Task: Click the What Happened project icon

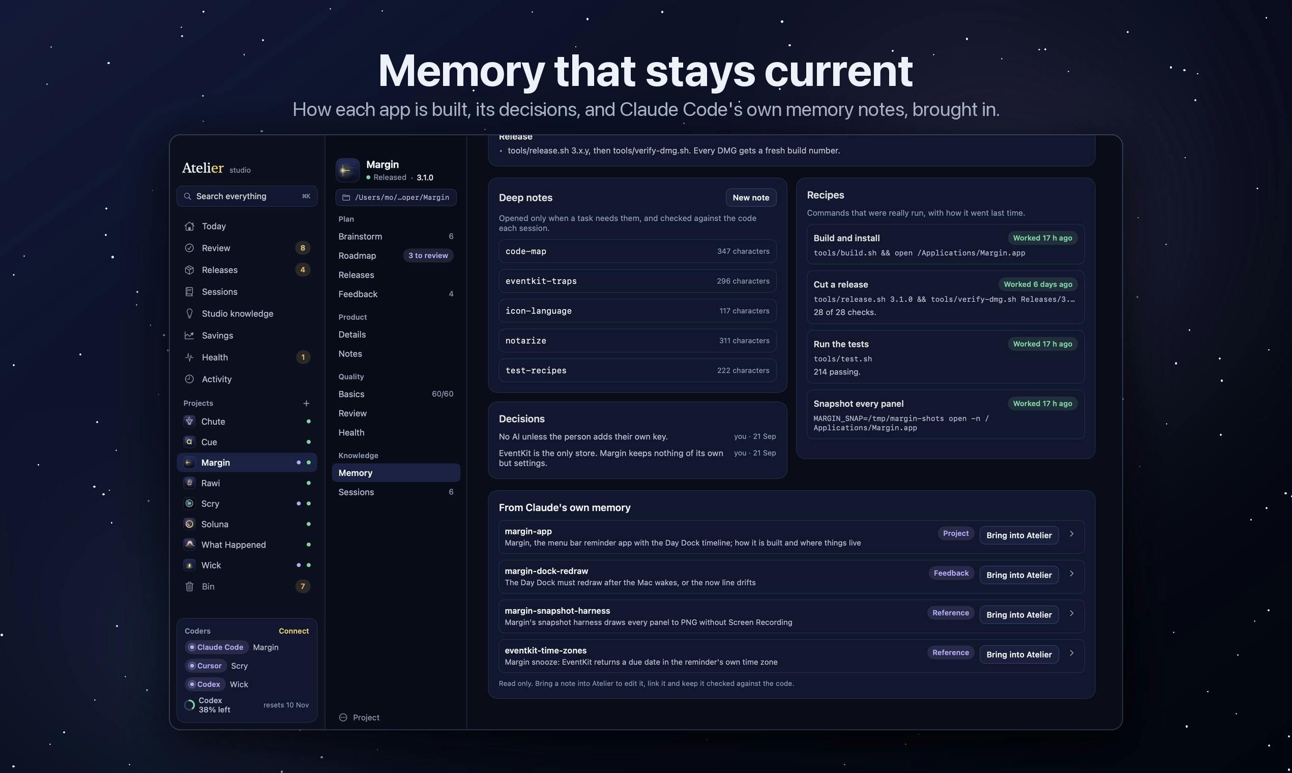Action: pos(190,544)
